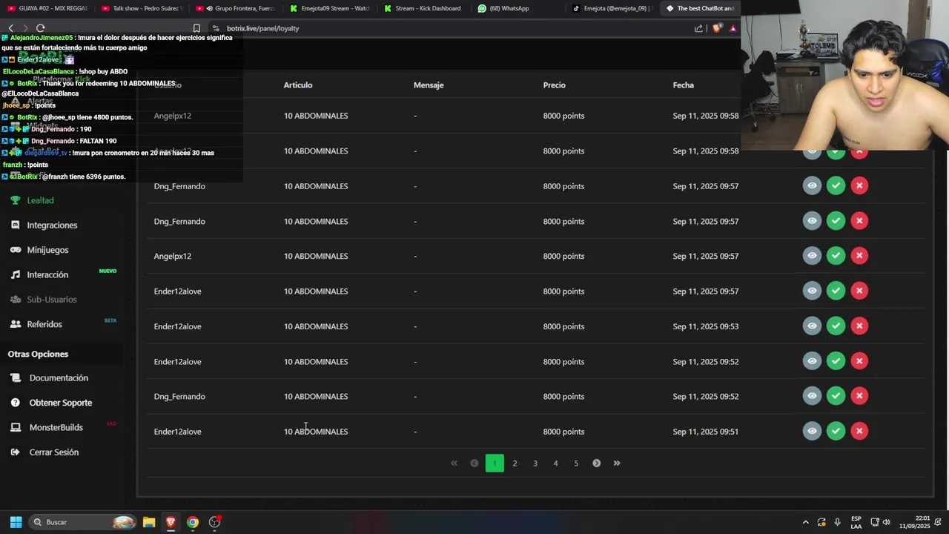Open Windows Start menu
The image size is (949, 534).
click(16, 522)
